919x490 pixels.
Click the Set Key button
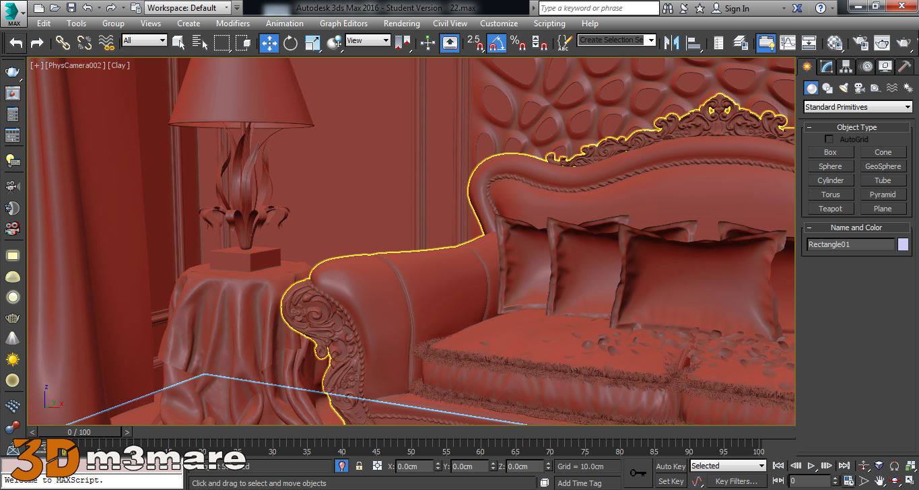671,481
